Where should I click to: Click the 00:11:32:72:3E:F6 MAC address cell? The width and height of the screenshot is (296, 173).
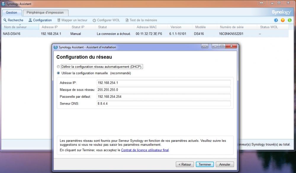click(149, 34)
